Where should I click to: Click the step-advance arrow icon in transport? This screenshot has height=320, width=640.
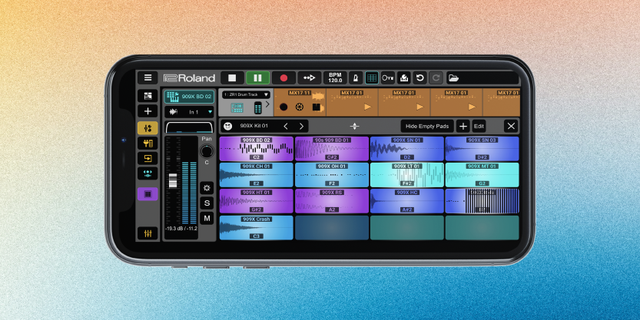click(310, 78)
